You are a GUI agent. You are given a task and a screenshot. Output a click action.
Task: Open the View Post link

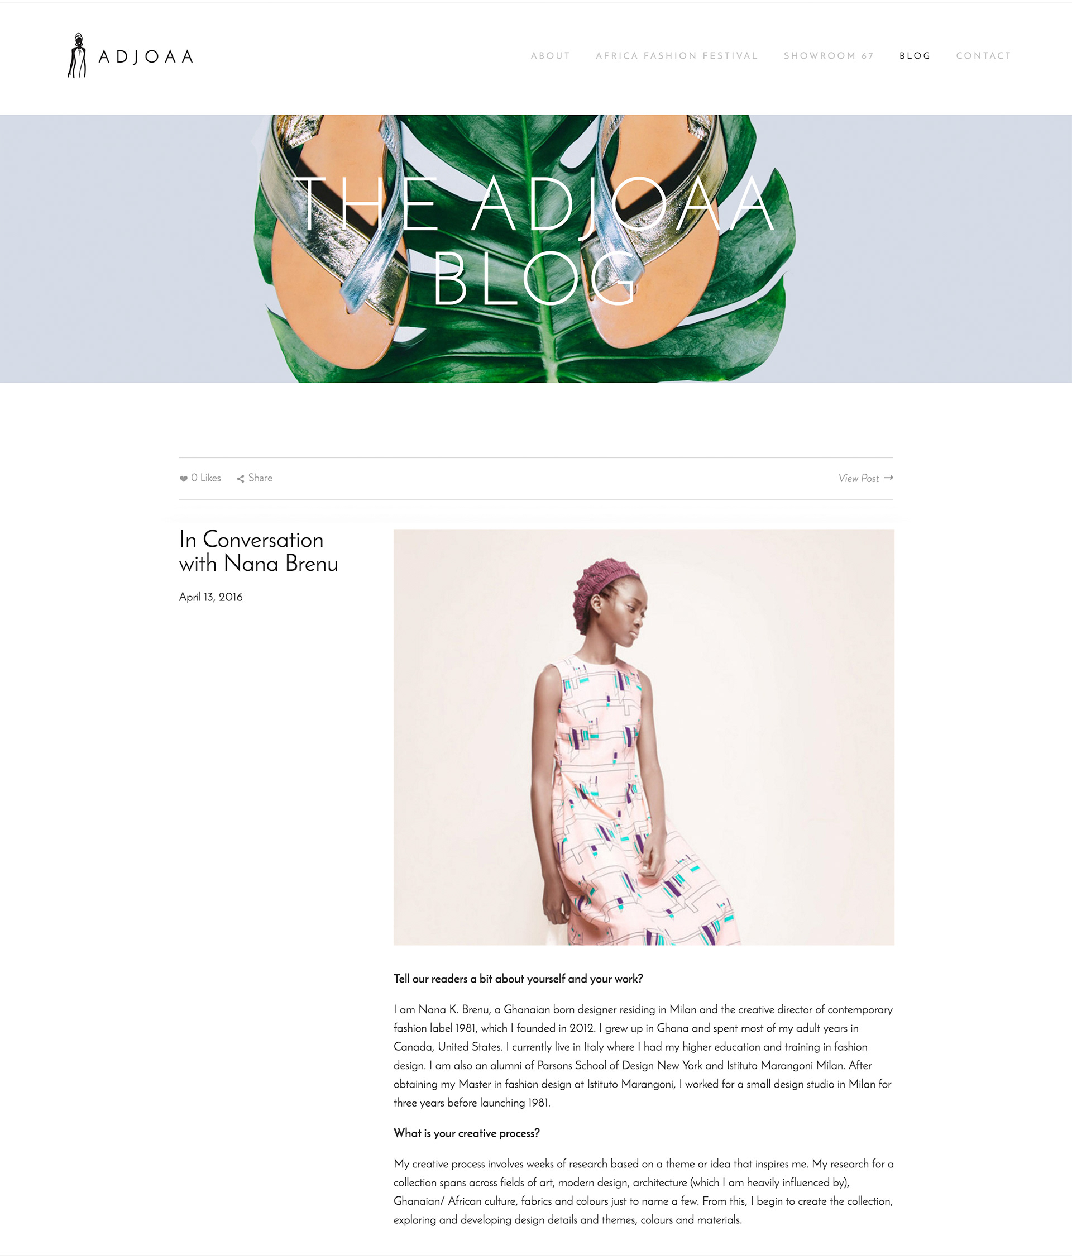859,479
